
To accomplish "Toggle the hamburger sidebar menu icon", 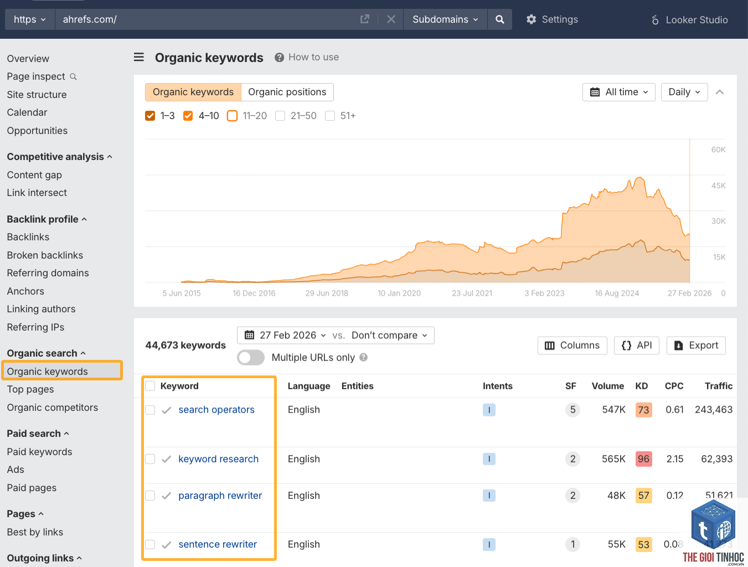I will [139, 57].
